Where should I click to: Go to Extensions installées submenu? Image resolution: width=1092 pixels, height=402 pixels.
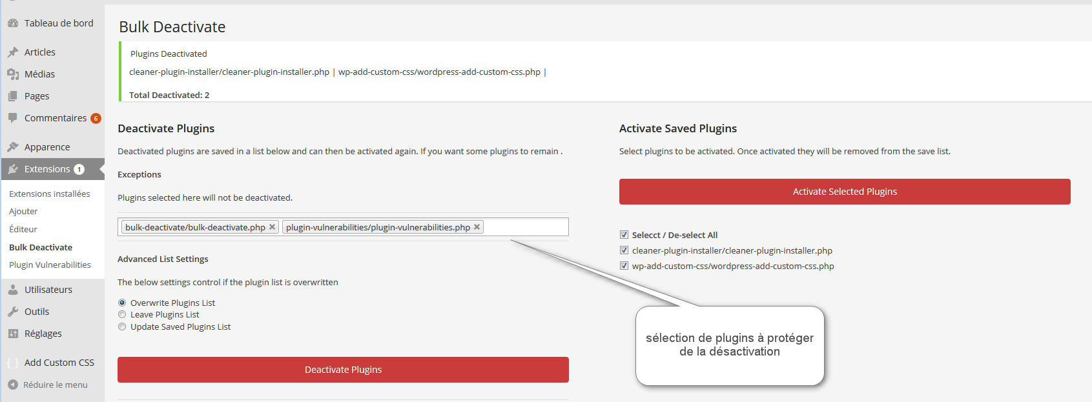click(50, 194)
